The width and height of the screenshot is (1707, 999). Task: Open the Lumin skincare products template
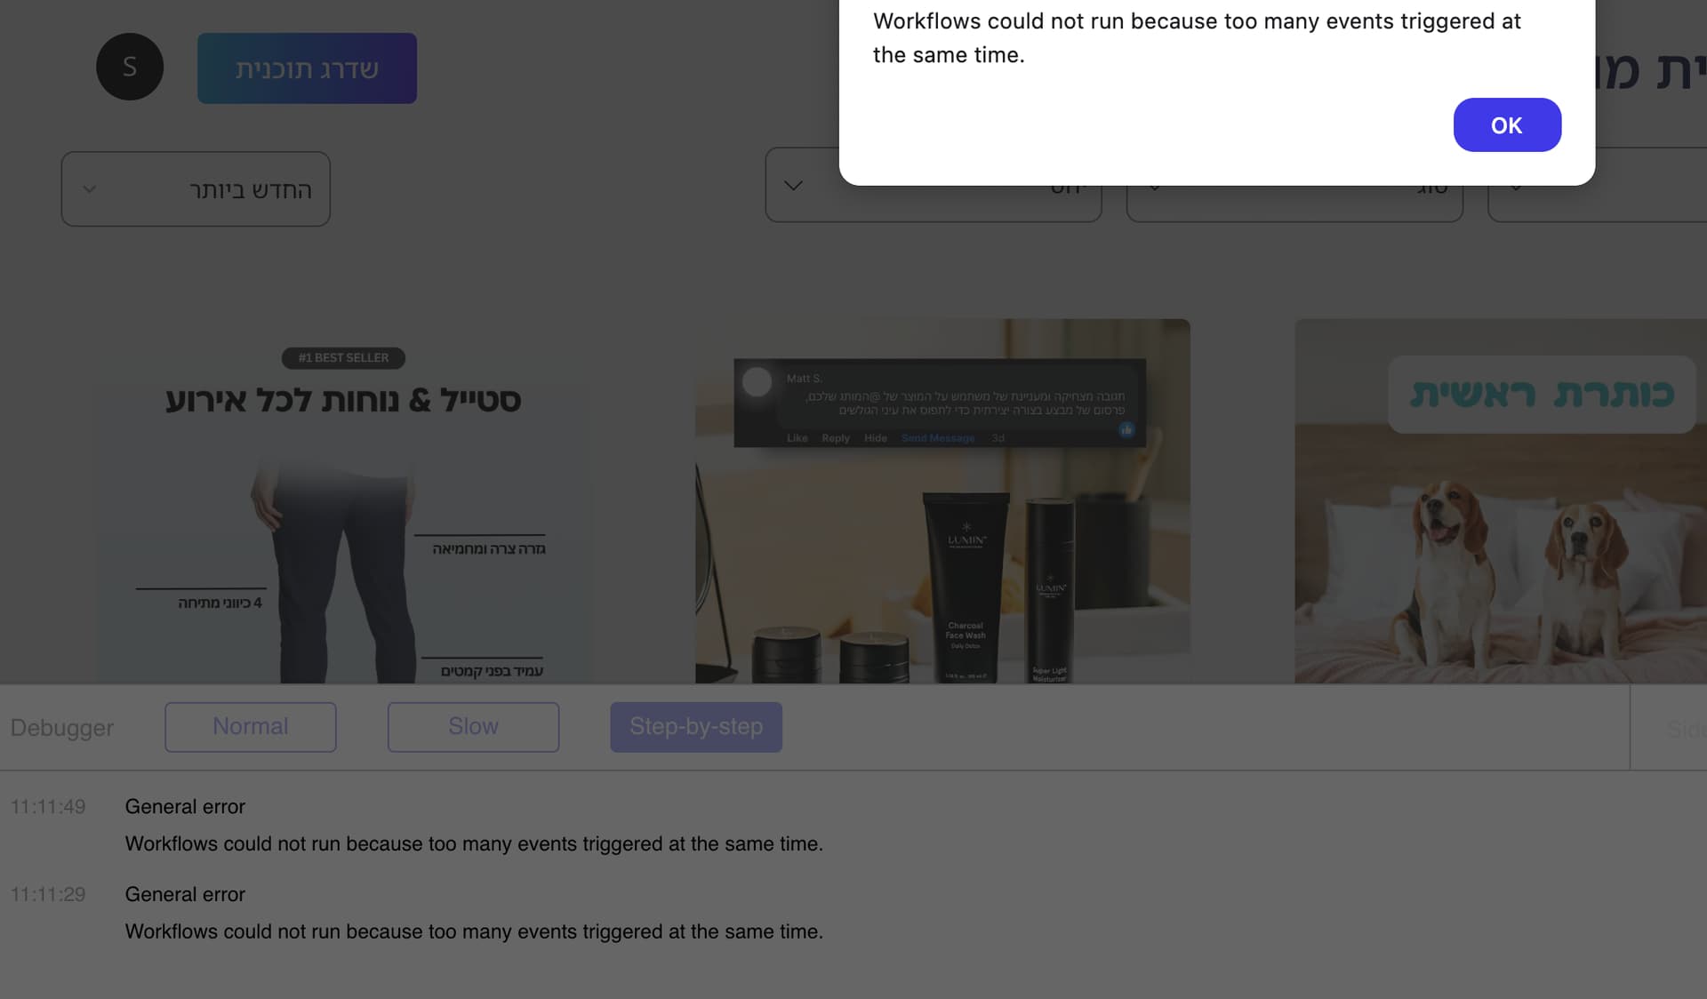942,501
